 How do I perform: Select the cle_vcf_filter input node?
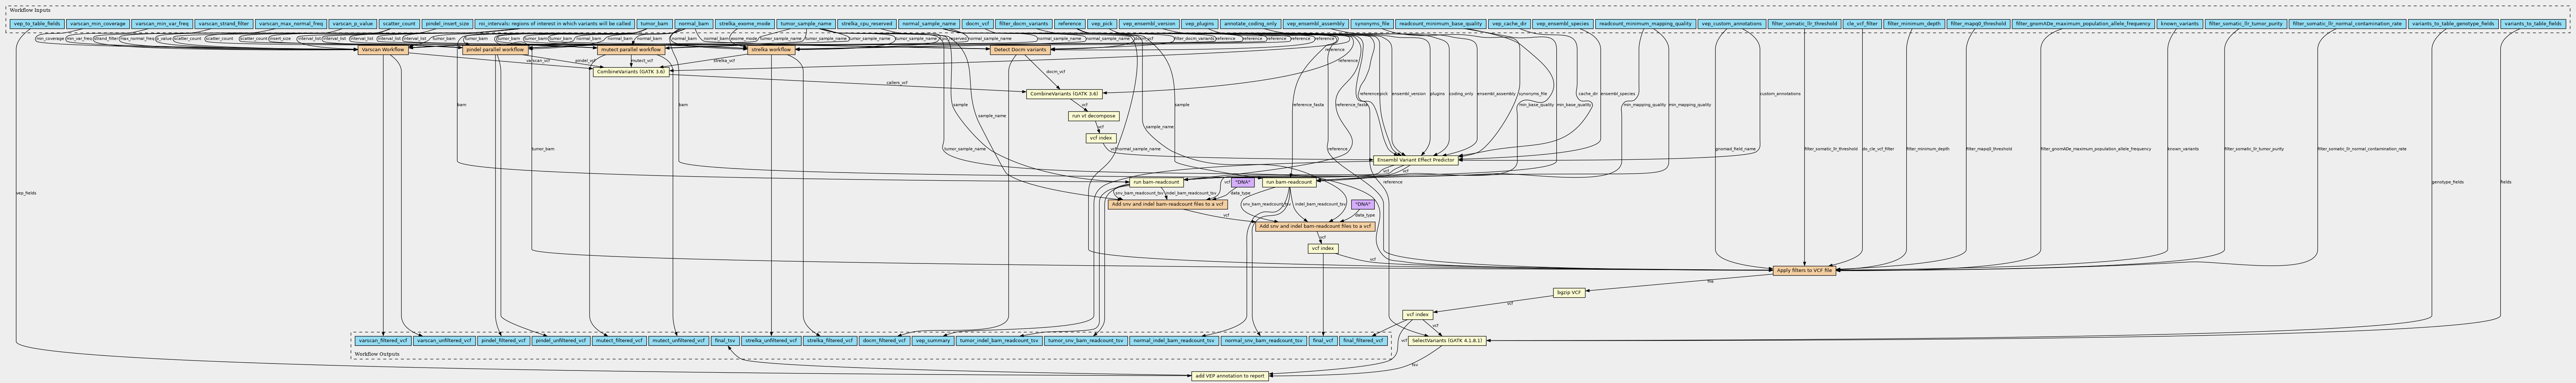coord(1862,23)
